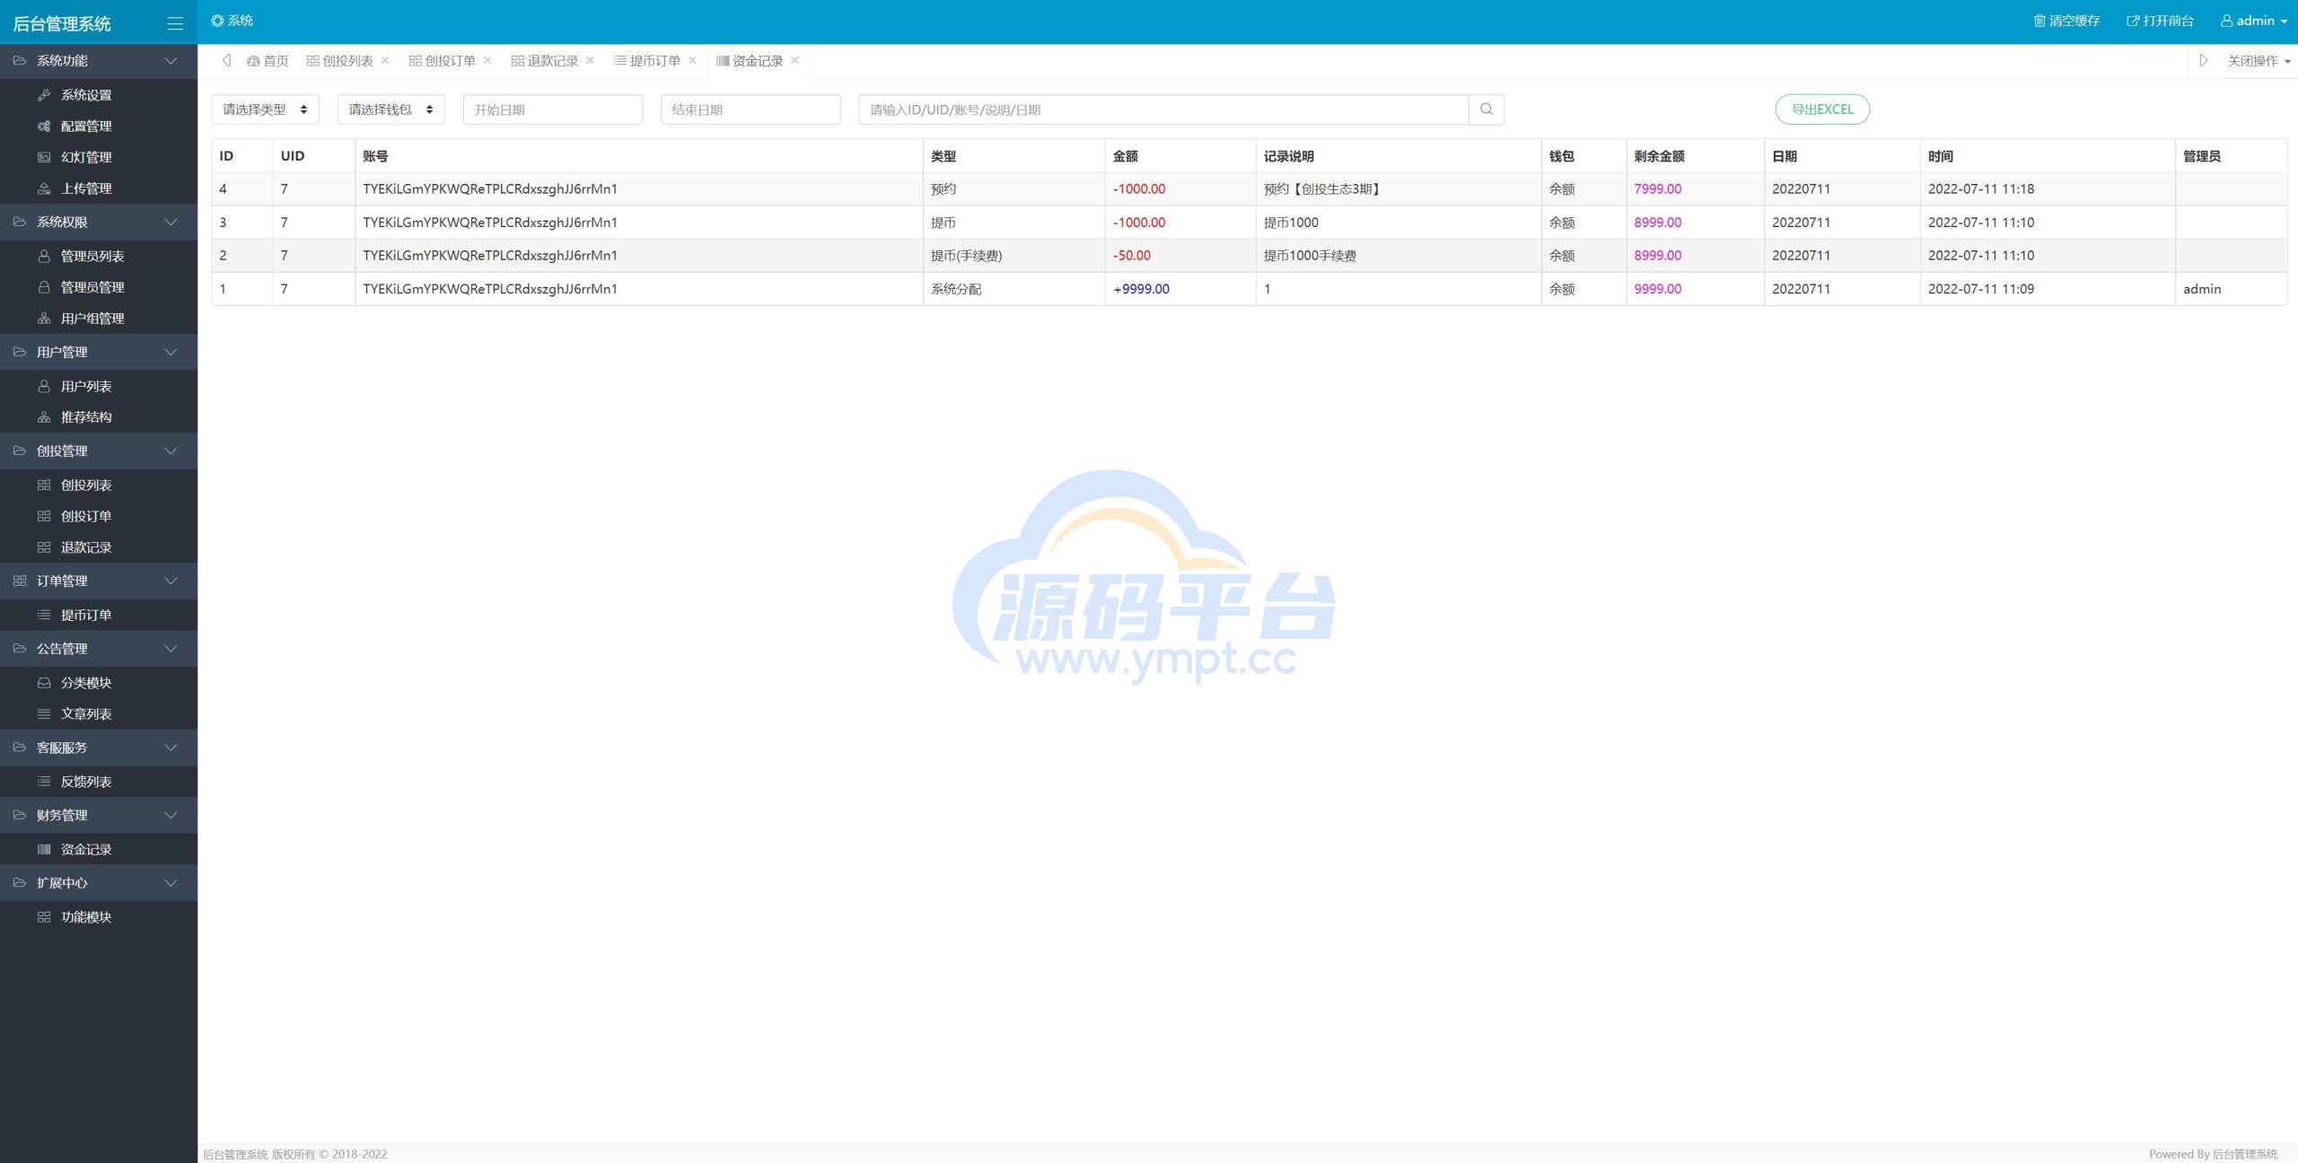This screenshot has width=2298, height=1163.
Task: Click the search magnifier icon
Action: (1487, 109)
